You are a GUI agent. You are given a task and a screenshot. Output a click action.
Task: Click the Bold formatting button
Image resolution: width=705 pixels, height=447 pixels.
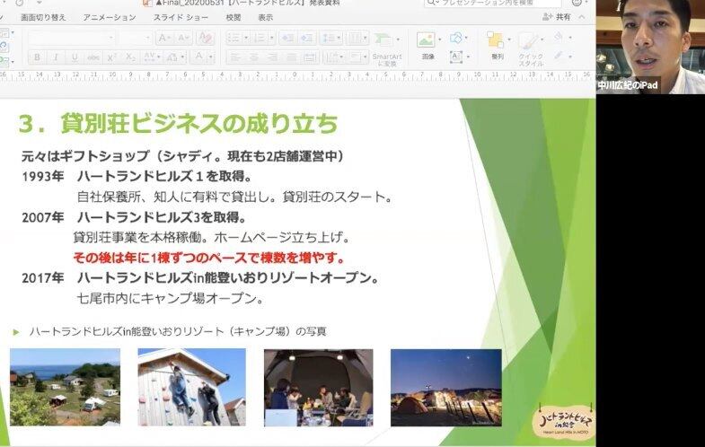click(x=37, y=57)
